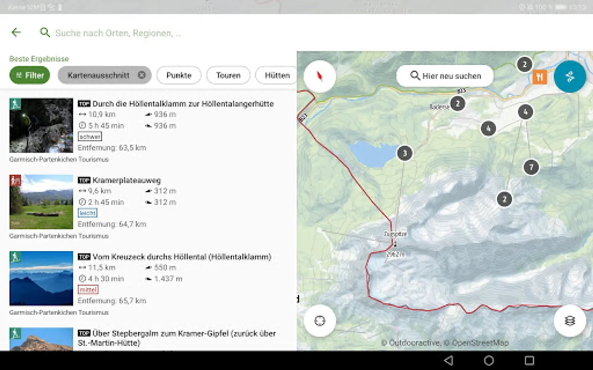
Task: Open 'Vom Kreuzeck durchs Höllental' tour
Action: 182,257
